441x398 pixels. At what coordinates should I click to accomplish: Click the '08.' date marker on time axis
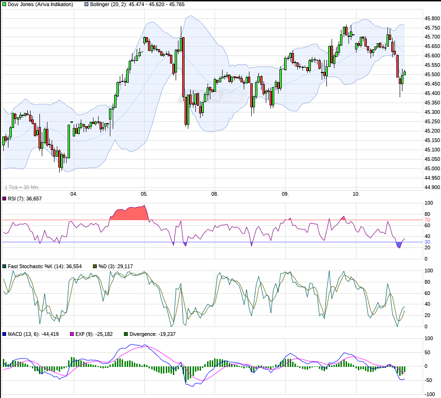point(215,193)
